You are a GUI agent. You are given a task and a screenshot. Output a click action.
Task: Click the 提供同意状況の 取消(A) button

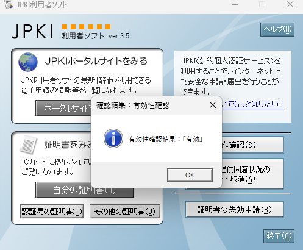252,174
